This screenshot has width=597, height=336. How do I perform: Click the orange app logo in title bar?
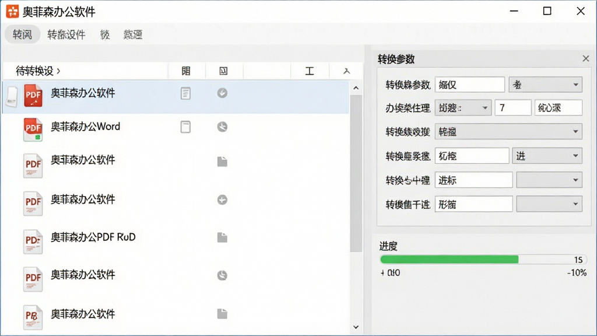click(x=12, y=12)
